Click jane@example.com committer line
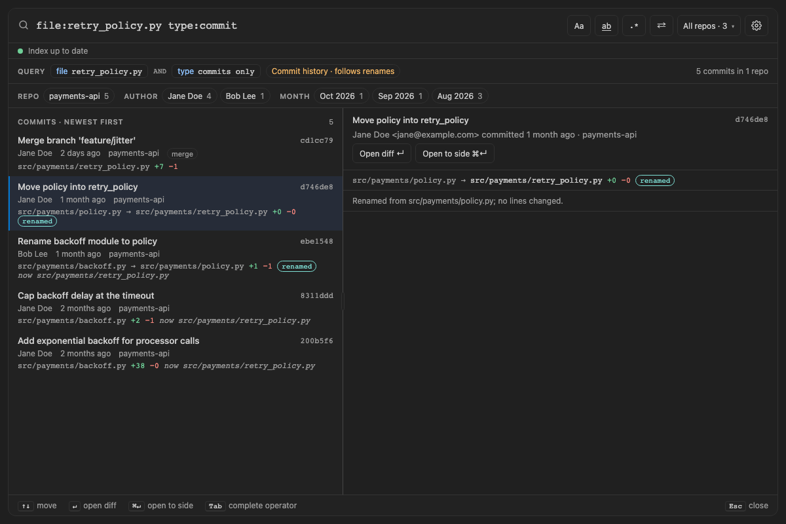Viewport: 786px width, 524px height. click(495, 135)
